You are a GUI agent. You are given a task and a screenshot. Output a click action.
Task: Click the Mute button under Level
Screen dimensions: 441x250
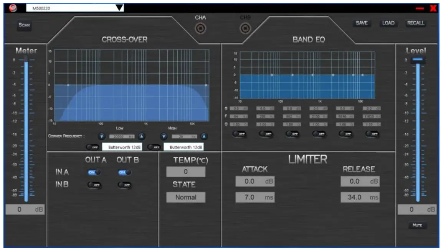pyautogui.click(x=417, y=225)
